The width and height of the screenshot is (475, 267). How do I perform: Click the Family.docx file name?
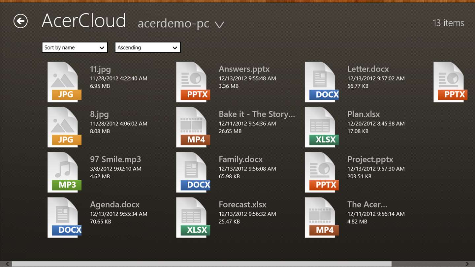click(x=240, y=160)
